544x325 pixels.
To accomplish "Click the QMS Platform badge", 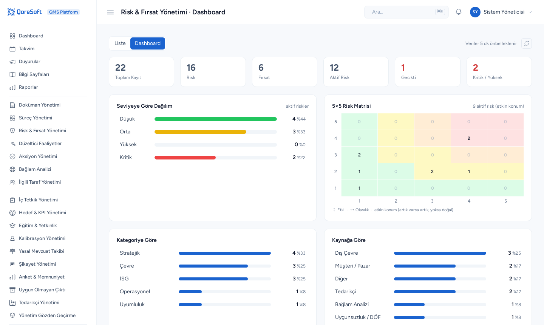I will pyautogui.click(x=63, y=12).
